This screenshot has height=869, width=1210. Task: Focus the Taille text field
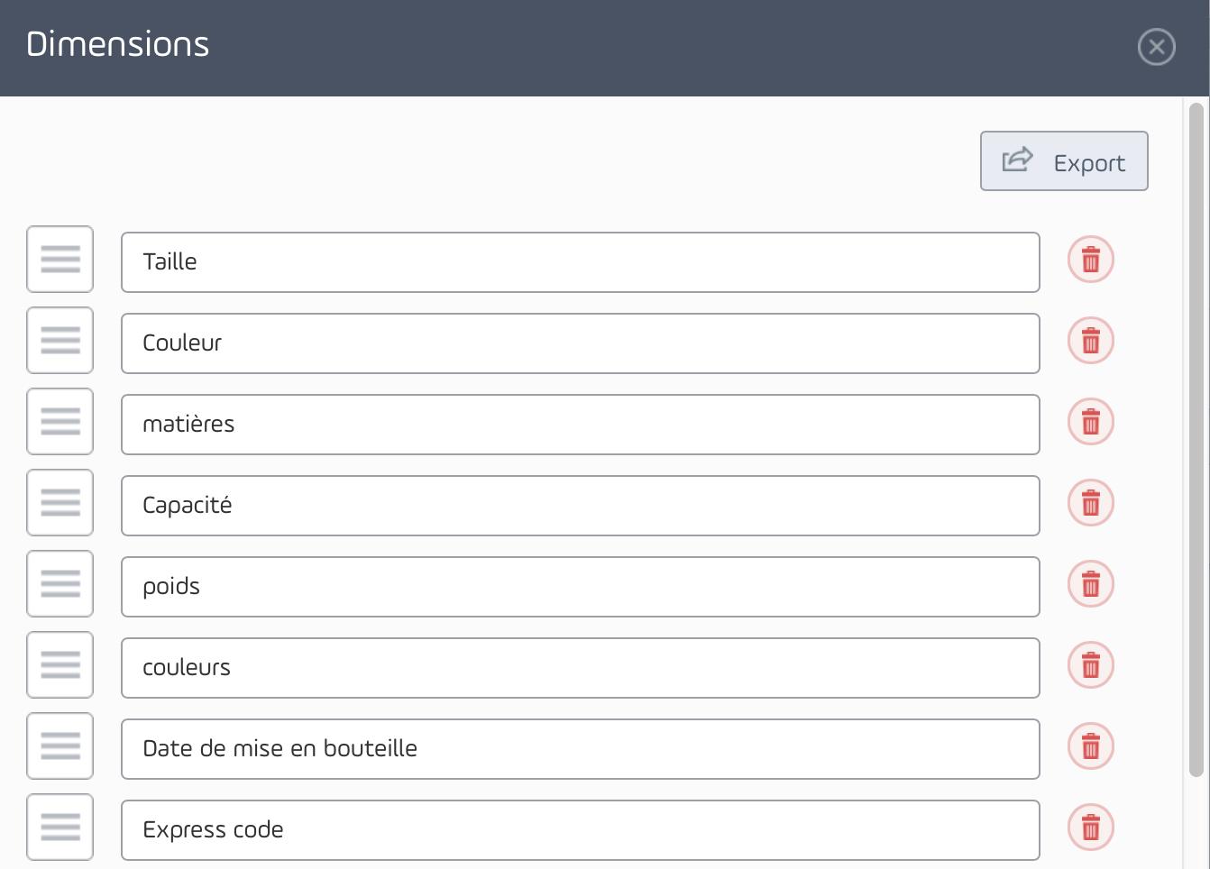click(581, 262)
